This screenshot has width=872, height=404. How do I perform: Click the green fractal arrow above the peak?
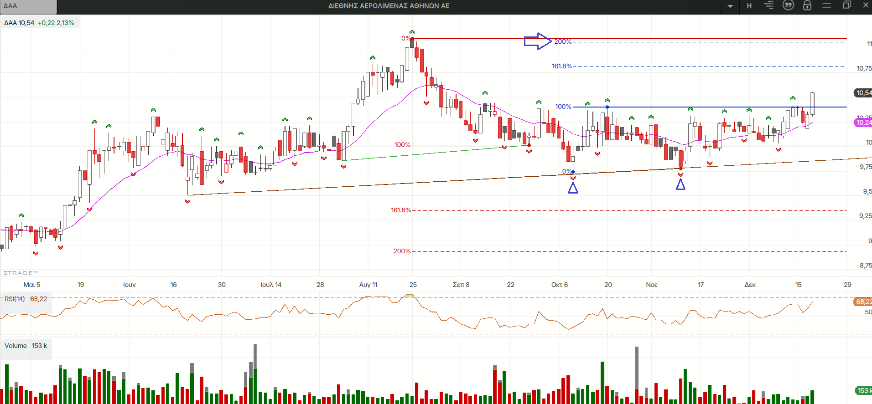pos(412,32)
